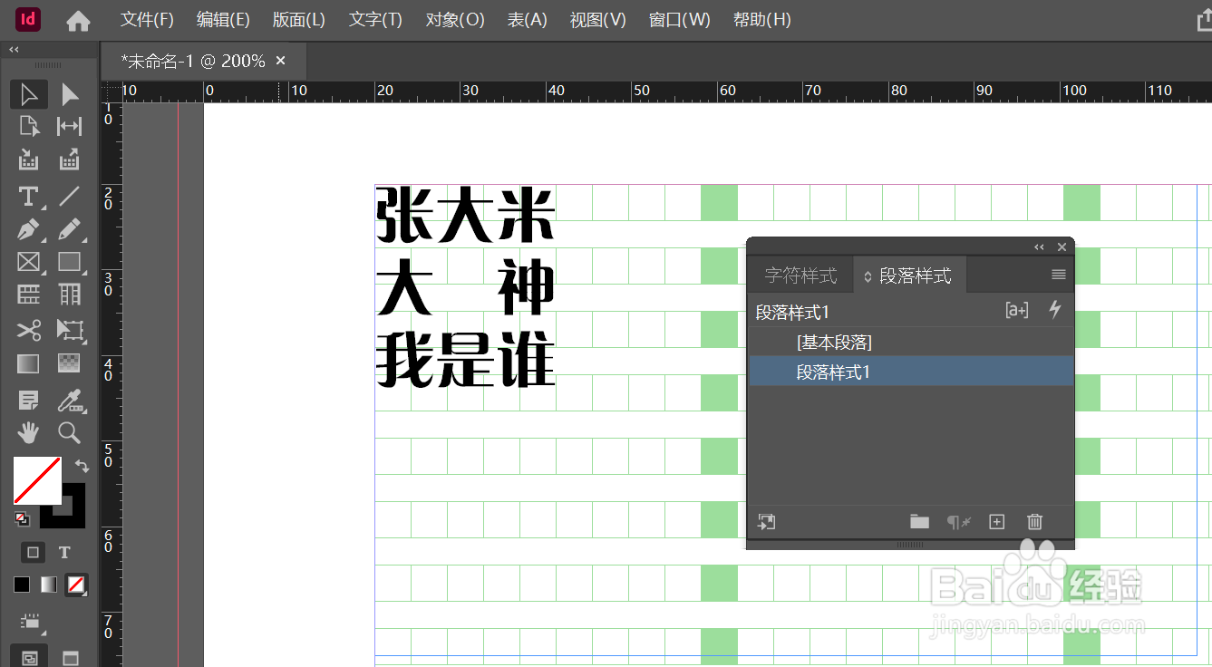Click the Fill color box
1212x667 pixels.
coord(37,480)
